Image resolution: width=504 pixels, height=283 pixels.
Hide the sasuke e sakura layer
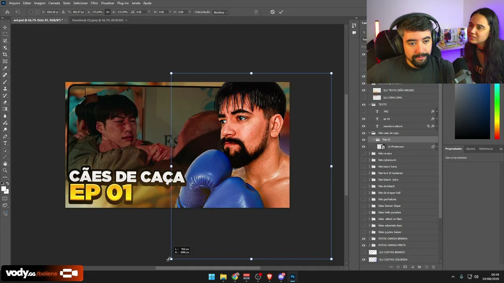tap(363, 126)
